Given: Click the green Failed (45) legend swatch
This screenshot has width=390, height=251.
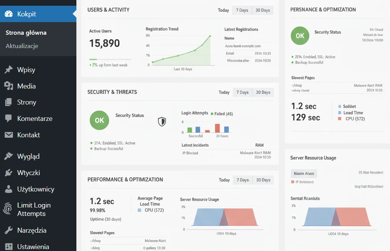Looking at the screenshot, I should (x=212, y=114).
